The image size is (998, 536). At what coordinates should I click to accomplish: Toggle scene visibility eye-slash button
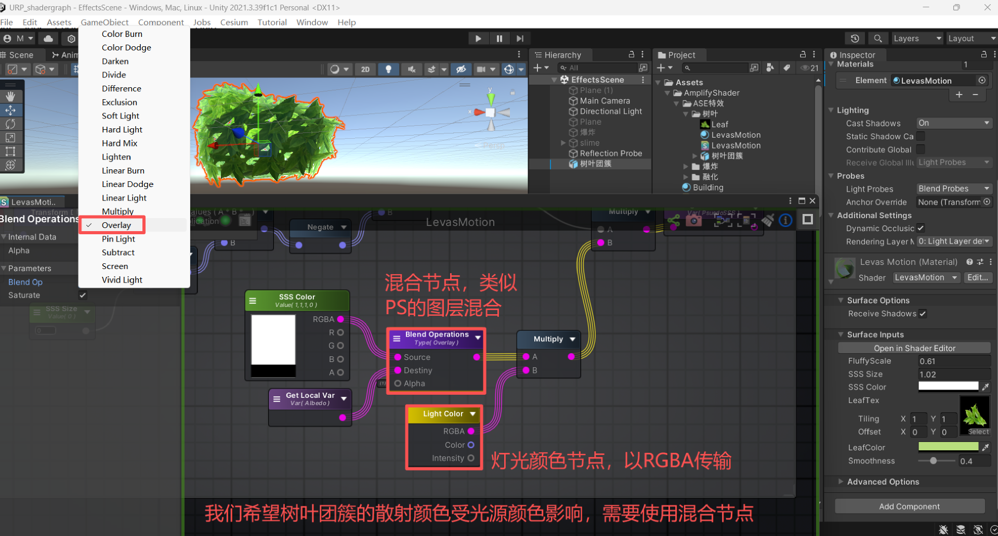[461, 69]
